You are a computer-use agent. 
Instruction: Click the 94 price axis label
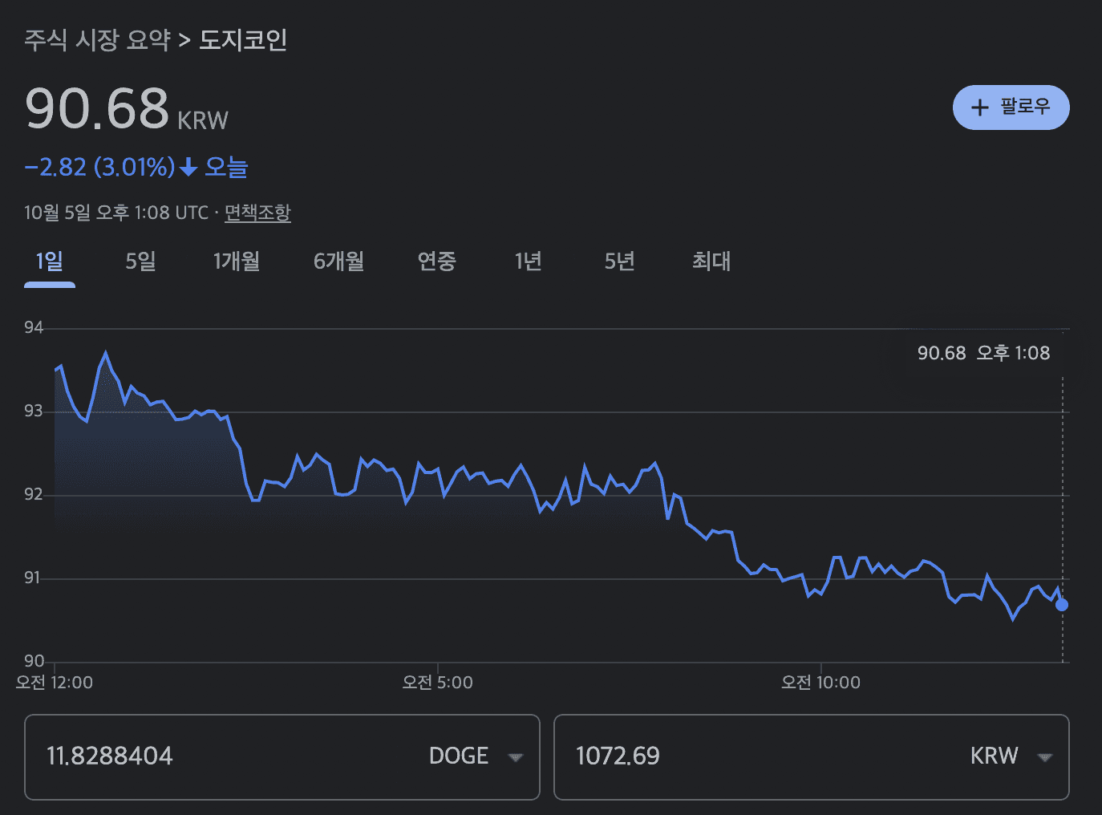click(34, 327)
